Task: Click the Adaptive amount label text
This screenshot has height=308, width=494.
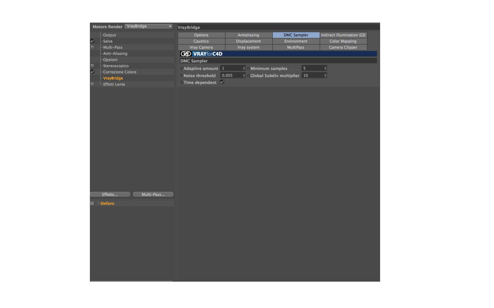Action: pos(201,68)
